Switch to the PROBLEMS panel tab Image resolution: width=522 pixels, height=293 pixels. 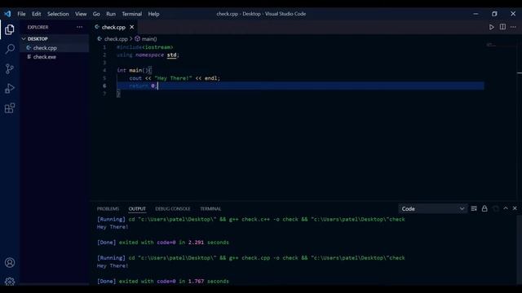108,208
